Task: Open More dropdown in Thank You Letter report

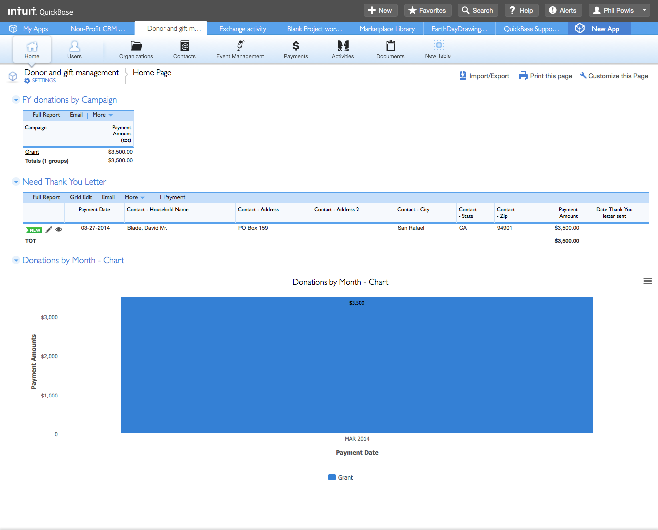Action: (135, 197)
